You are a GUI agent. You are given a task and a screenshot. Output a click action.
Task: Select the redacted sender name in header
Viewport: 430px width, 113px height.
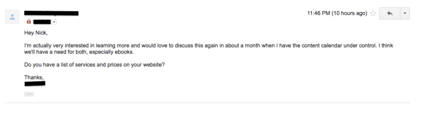click(51, 13)
